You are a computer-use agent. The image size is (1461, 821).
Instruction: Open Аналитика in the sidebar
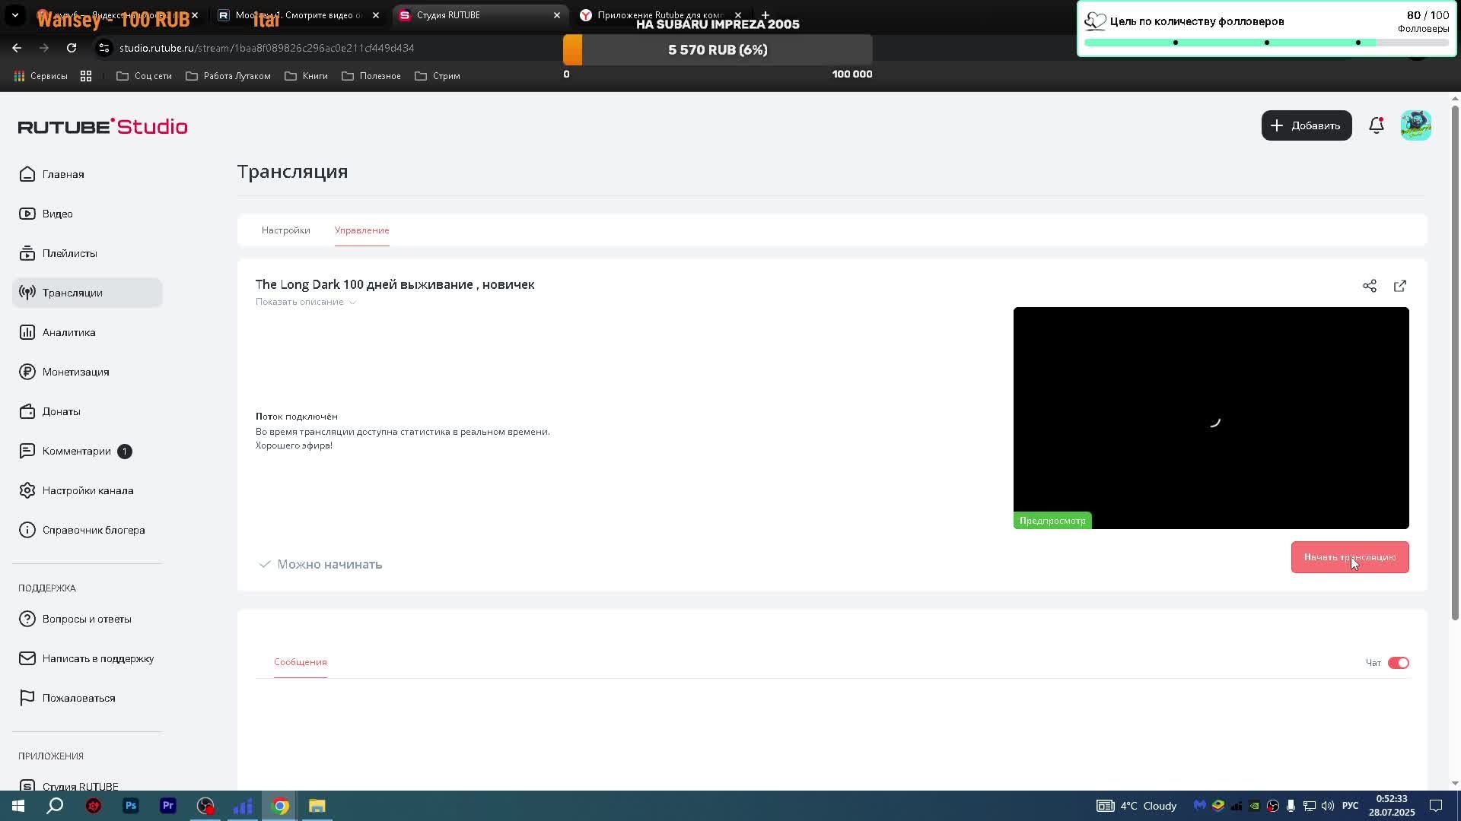[68, 332]
